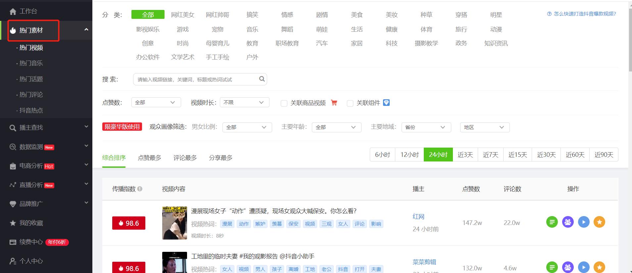The image size is (632, 273).
Task: Expand the 电商分析 menu arrow
Action: click(86, 164)
